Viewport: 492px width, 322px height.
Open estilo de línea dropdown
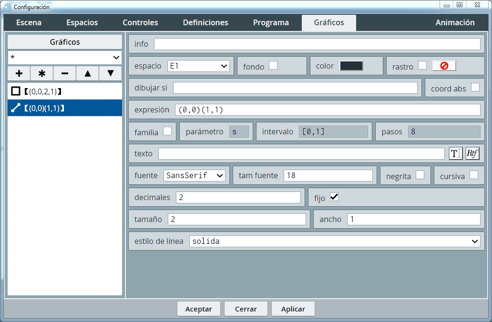[335, 241]
